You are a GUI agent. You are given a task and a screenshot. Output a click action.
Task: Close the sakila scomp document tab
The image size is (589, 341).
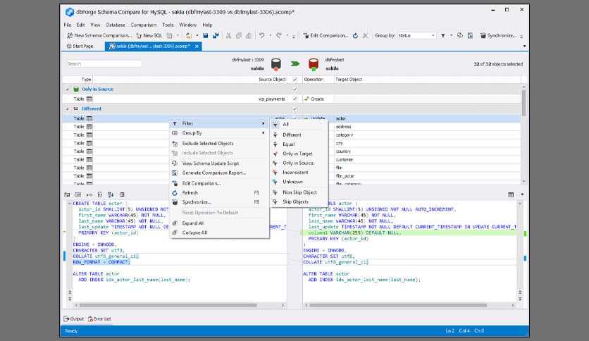pyautogui.click(x=197, y=46)
